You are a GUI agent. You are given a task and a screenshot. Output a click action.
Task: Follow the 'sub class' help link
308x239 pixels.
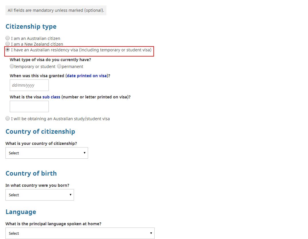[x=51, y=97]
